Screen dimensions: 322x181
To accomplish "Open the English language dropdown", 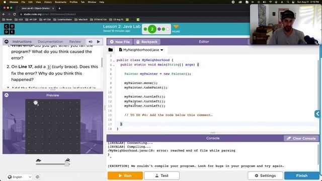I will click(20, 177).
